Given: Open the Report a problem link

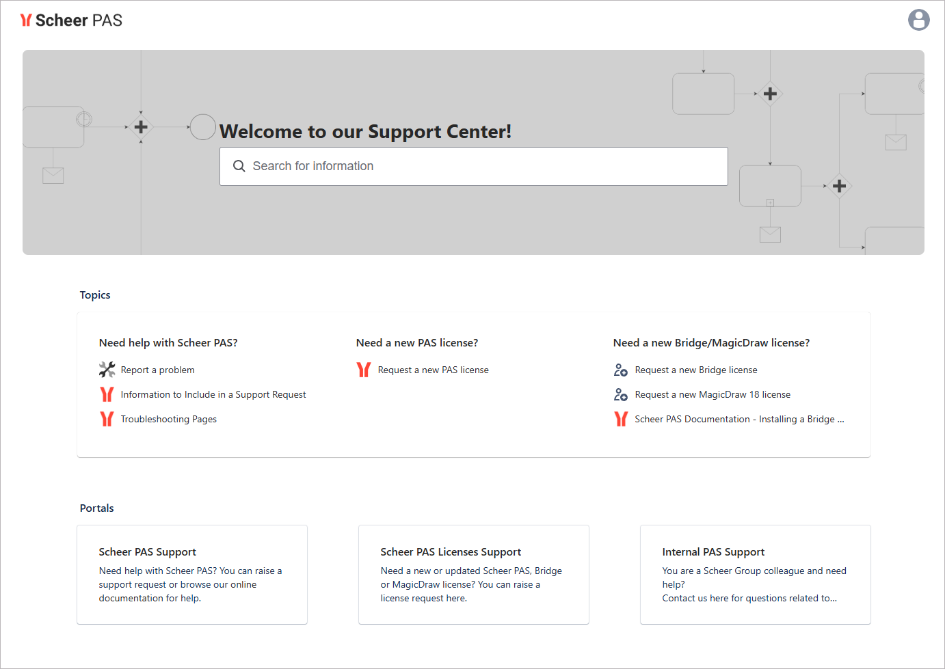Looking at the screenshot, I should (x=157, y=370).
